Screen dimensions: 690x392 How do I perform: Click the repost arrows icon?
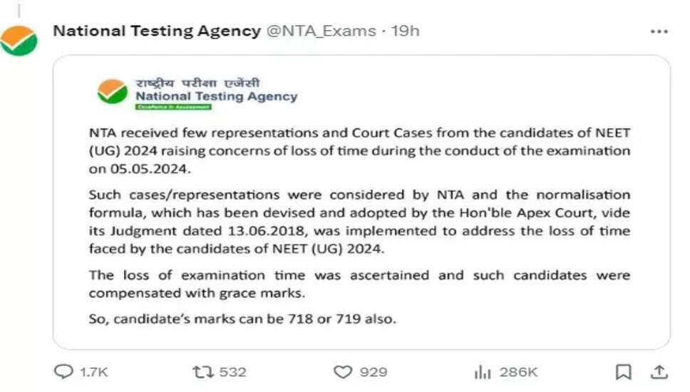(202, 371)
